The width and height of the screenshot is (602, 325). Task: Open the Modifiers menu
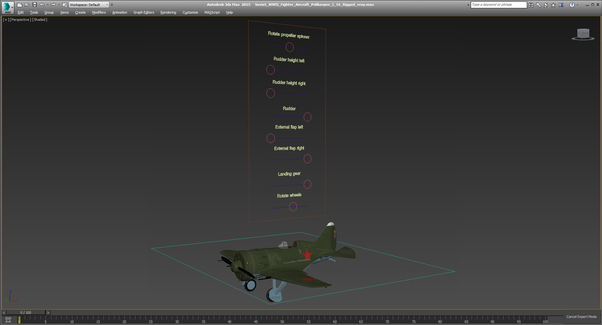[99, 13]
